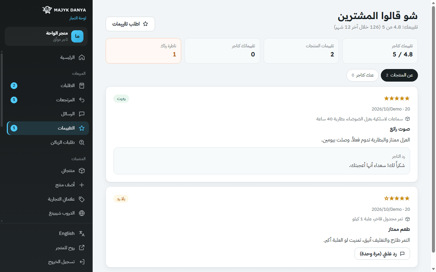436x272 pixels.
Task: Select the ناطرة ردّك stat card
Action: [x=143, y=51]
